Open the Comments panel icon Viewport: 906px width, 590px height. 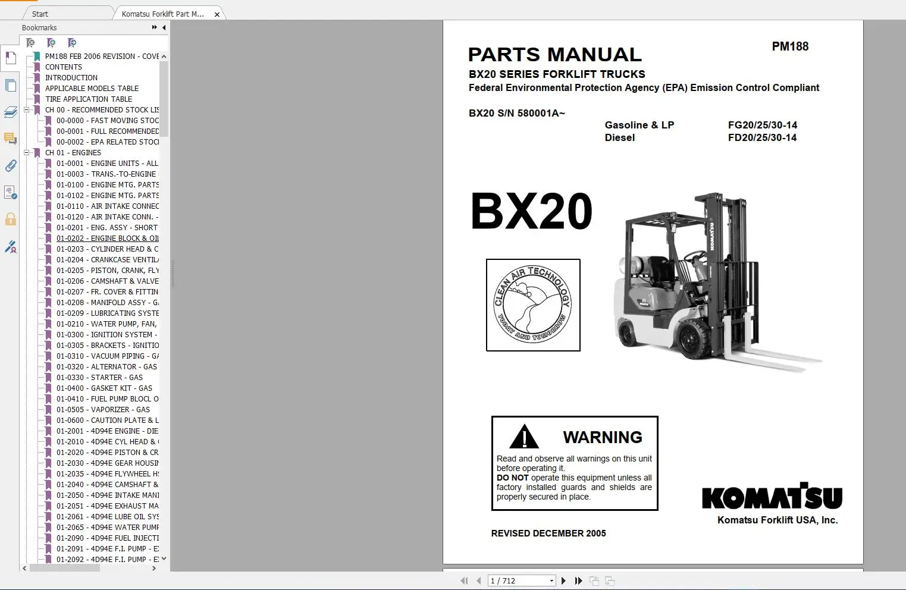(10, 139)
